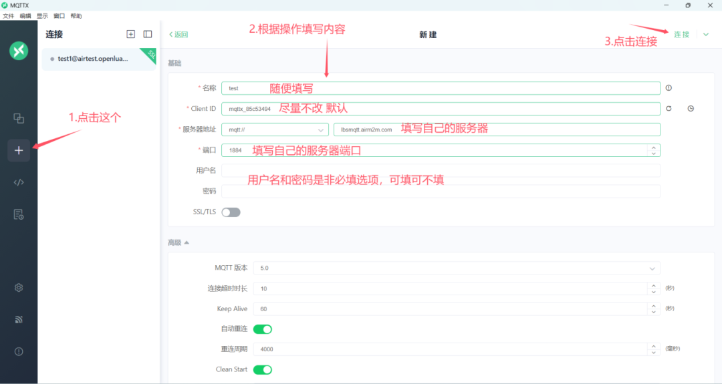
Task: Increase 端口 value with up arrow
Action: coord(653,148)
